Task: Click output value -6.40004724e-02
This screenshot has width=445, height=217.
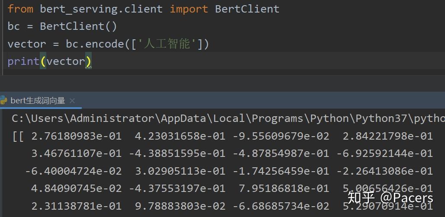Action: (73, 171)
